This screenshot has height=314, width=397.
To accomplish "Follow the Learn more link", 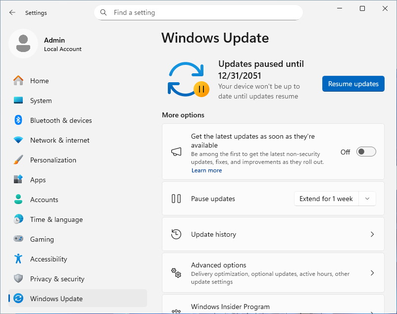I will tap(206, 170).
